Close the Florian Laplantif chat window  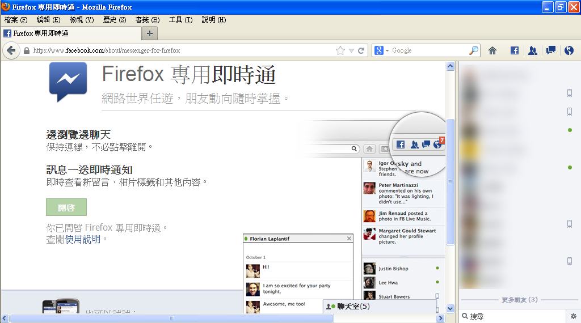(349, 239)
